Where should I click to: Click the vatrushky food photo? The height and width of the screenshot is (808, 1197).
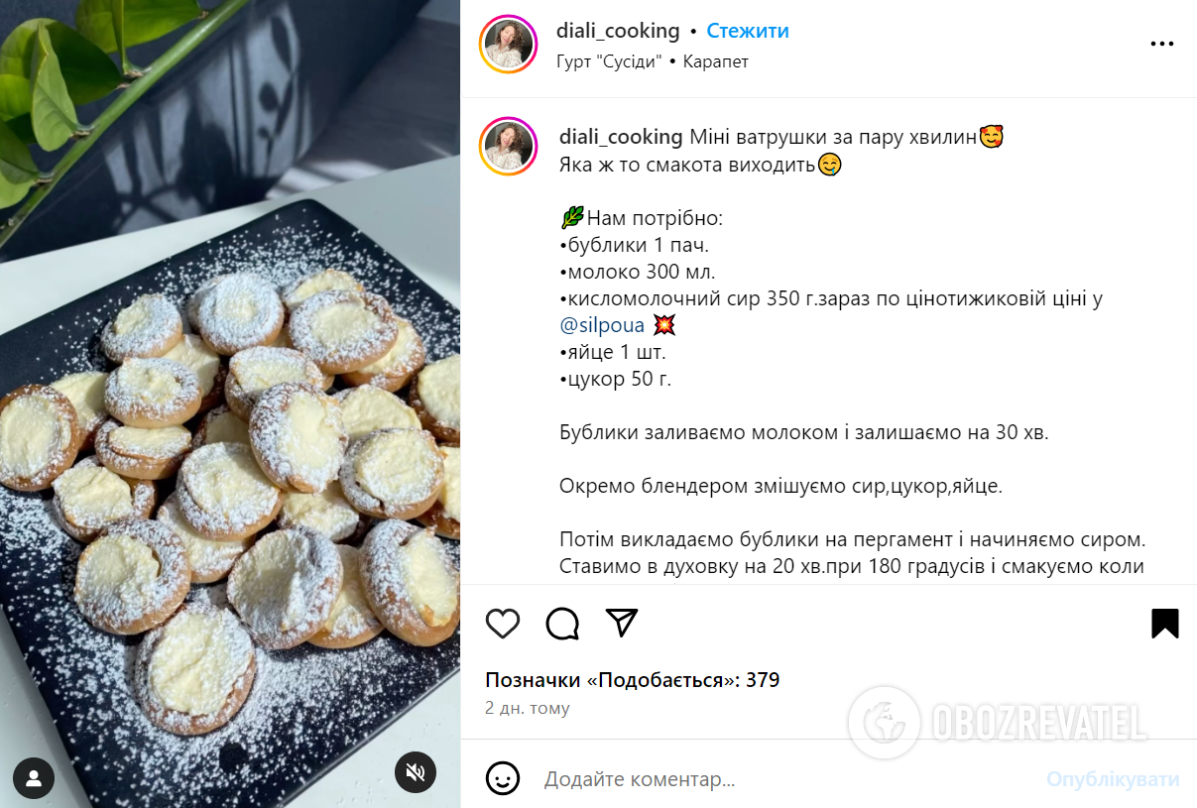pyautogui.click(x=230, y=404)
